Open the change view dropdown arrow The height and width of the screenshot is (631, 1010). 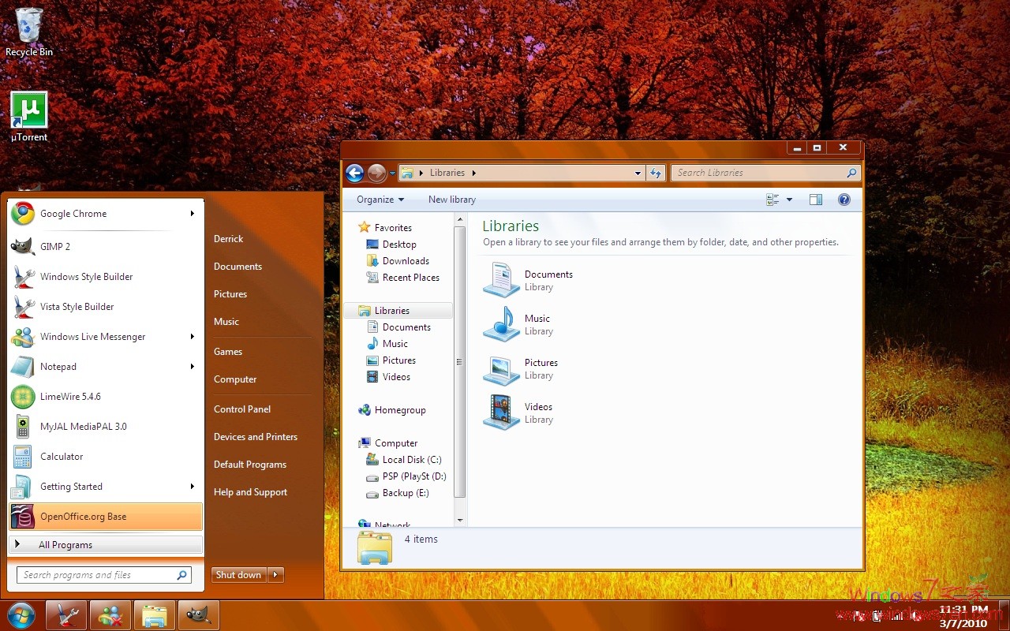click(x=789, y=200)
